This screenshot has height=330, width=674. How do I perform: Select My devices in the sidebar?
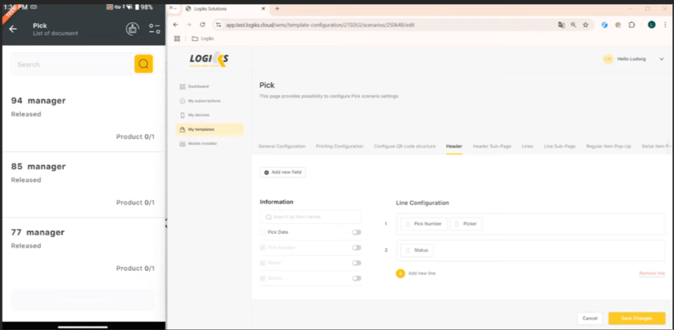(x=198, y=115)
